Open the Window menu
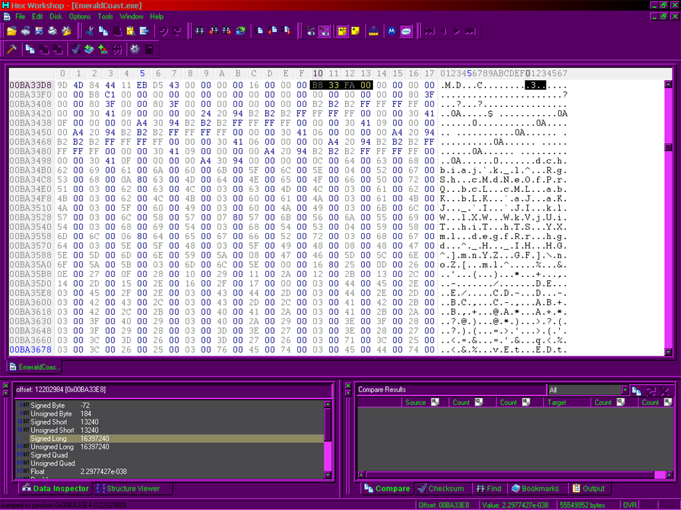681x510 pixels. pyautogui.click(x=131, y=17)
